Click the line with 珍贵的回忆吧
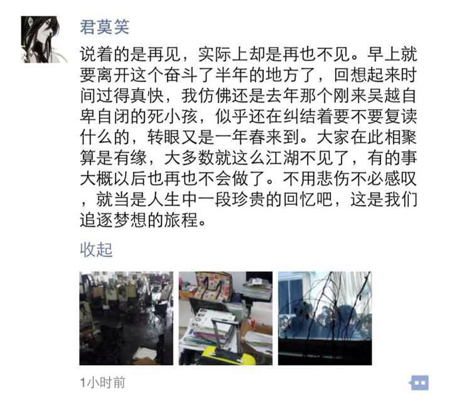 [x=249, y=200]
